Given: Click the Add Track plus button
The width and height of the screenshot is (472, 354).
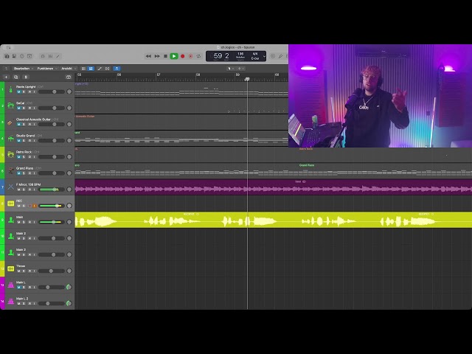Looking at the screenshot, I should coord(7,77).
